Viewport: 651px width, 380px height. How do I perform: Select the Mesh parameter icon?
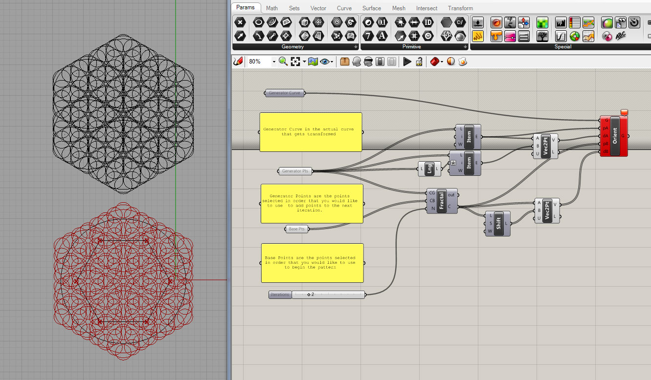[318, 22]
